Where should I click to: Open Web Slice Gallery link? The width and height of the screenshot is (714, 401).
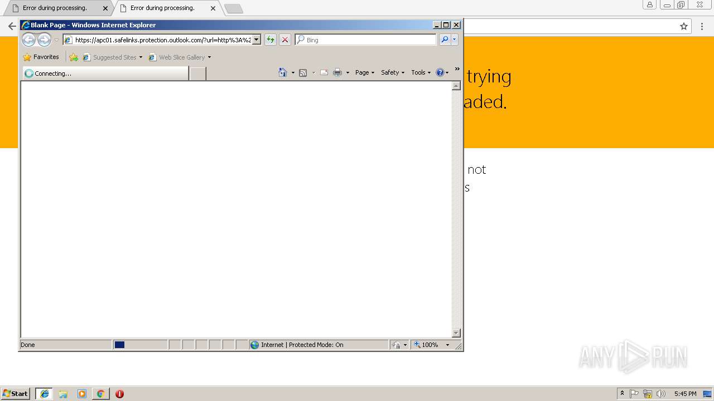(x=177, y=57)
